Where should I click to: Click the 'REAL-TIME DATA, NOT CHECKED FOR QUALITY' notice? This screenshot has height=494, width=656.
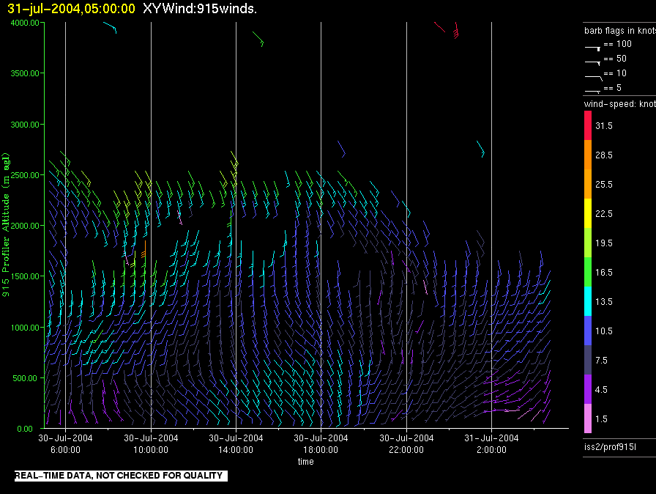pos(121,476)
